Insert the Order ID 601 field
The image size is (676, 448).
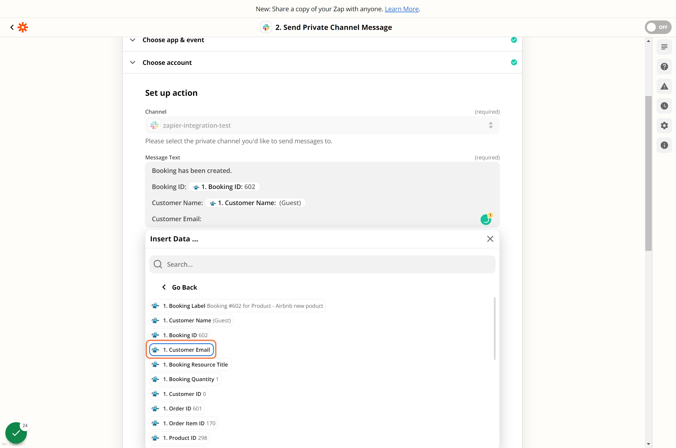(x=177, y=409)
